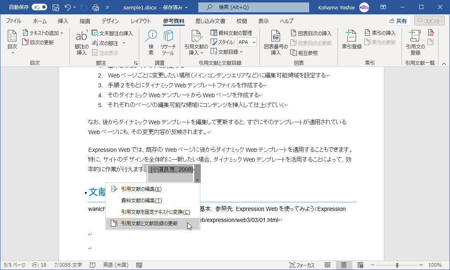The height and width of the screenshot is (270, 450).
Task: Click the spelling check status icon
Action: point(93,265)
